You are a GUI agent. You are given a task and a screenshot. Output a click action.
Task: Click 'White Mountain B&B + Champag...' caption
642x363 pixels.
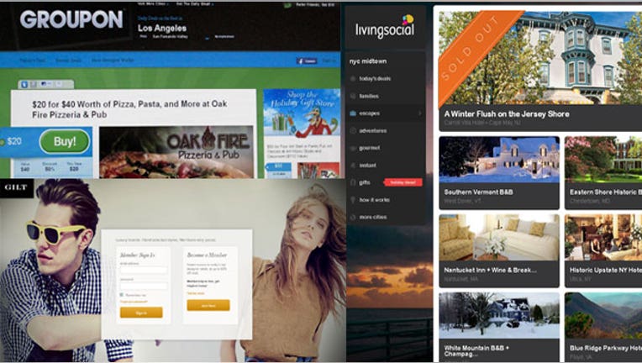click(x=476, y=350)
